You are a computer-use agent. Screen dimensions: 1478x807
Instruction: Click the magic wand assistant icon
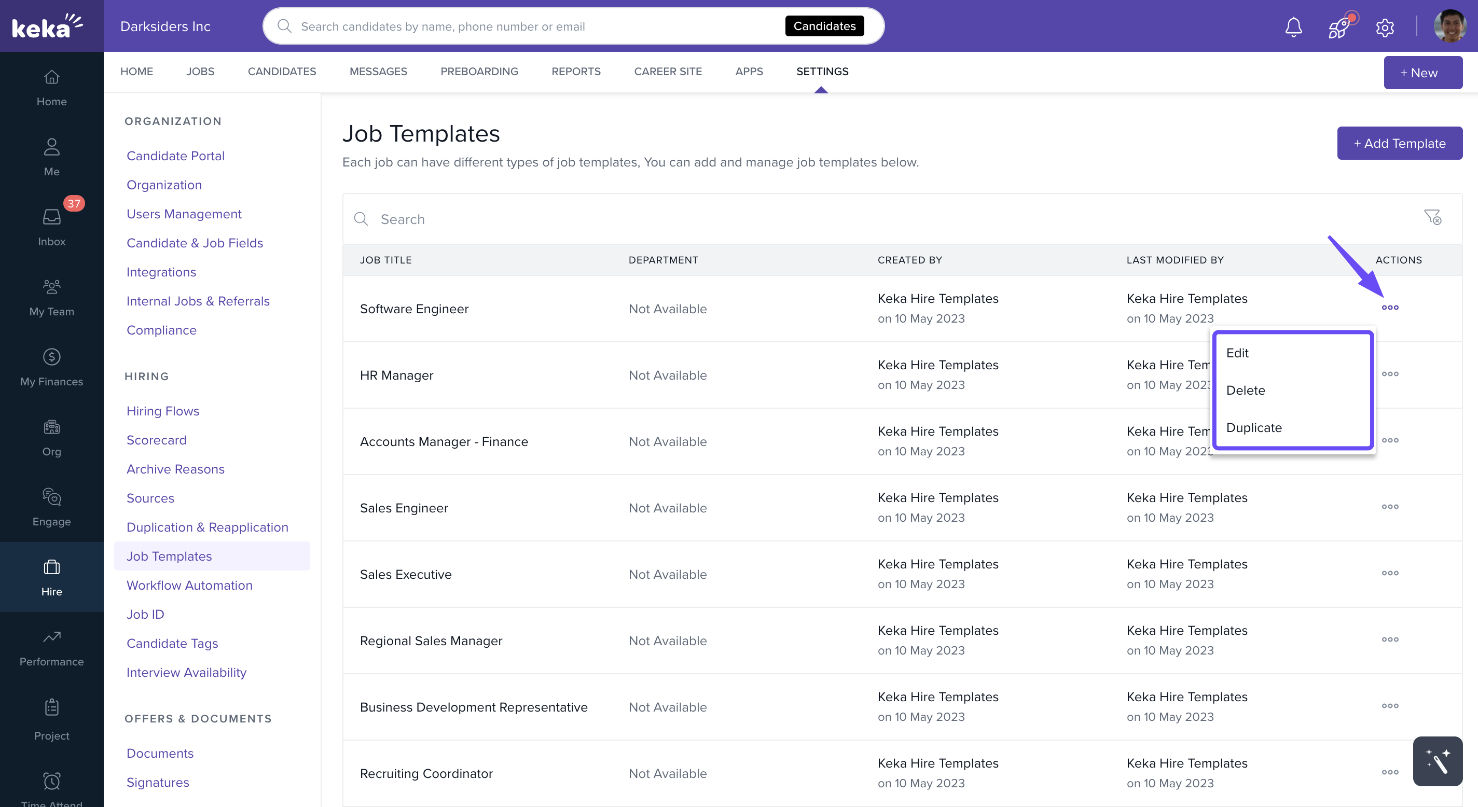pos(1437,760)
